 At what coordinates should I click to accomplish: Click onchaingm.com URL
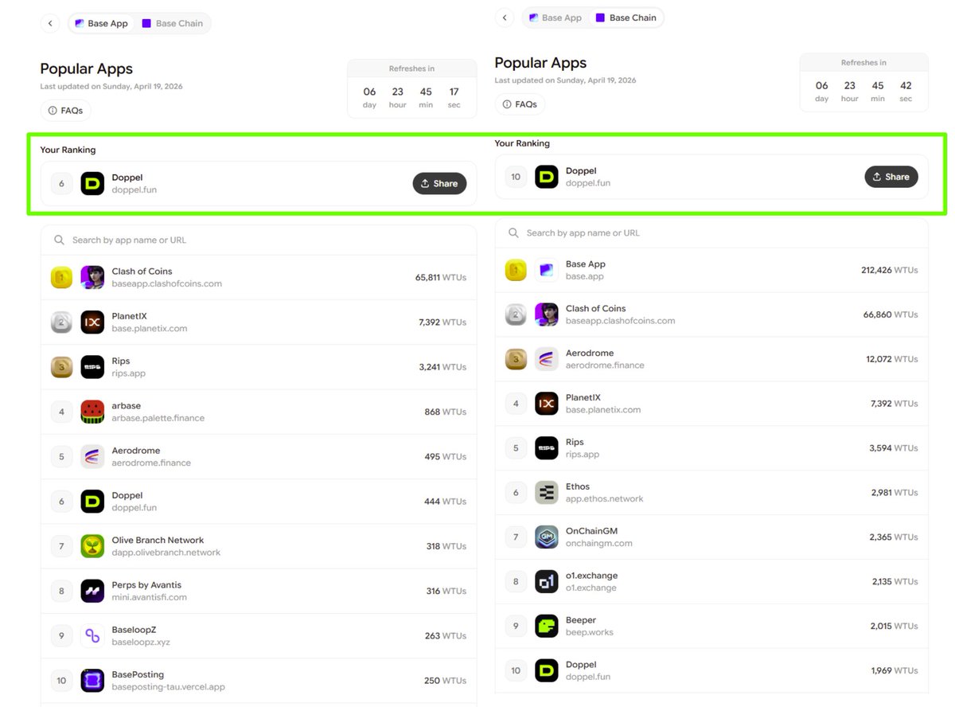(598, 544)
